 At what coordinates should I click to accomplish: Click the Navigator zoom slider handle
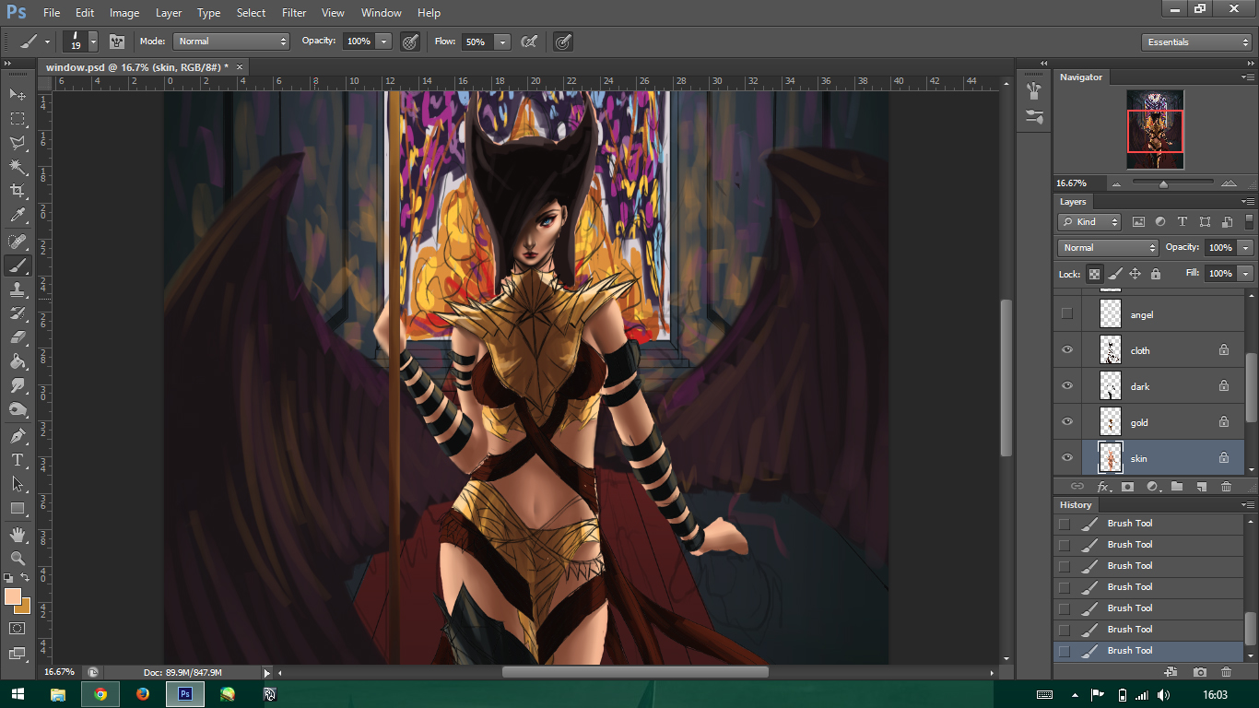[1163, 183]
